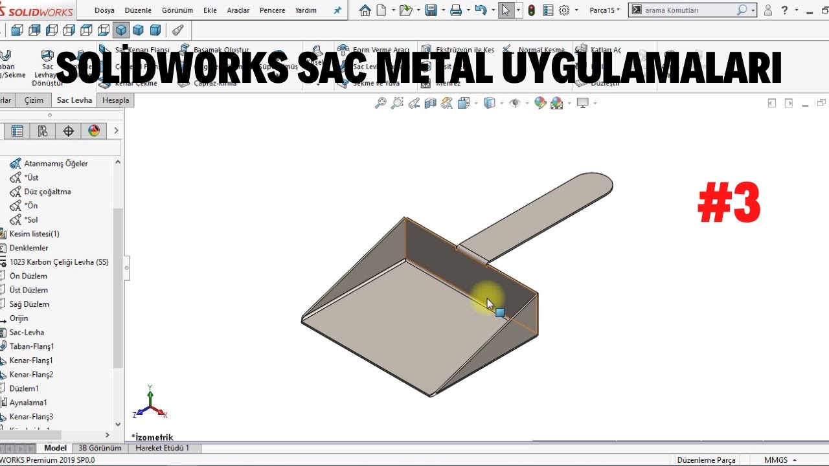Open Dynamic Annotation Views icon

[447, 103]
